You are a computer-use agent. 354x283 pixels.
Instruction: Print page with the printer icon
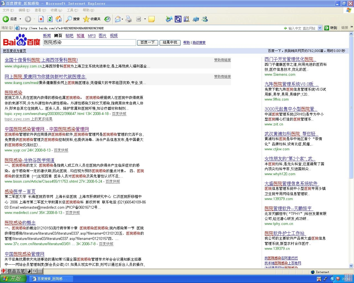pos(129,19)
